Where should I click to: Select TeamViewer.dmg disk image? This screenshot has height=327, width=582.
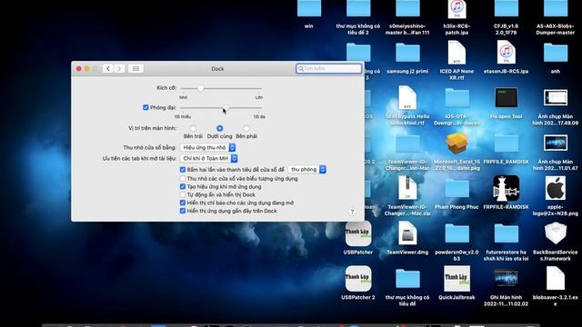coord(407,233)
